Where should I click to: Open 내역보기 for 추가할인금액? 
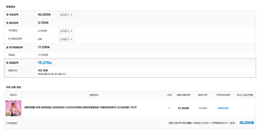tap(66, 39)
